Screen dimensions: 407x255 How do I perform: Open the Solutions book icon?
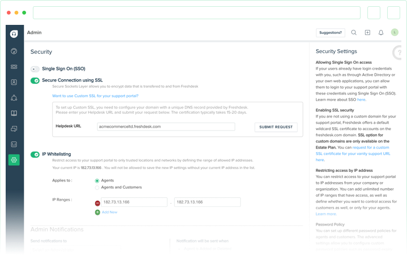pos(14,113)
